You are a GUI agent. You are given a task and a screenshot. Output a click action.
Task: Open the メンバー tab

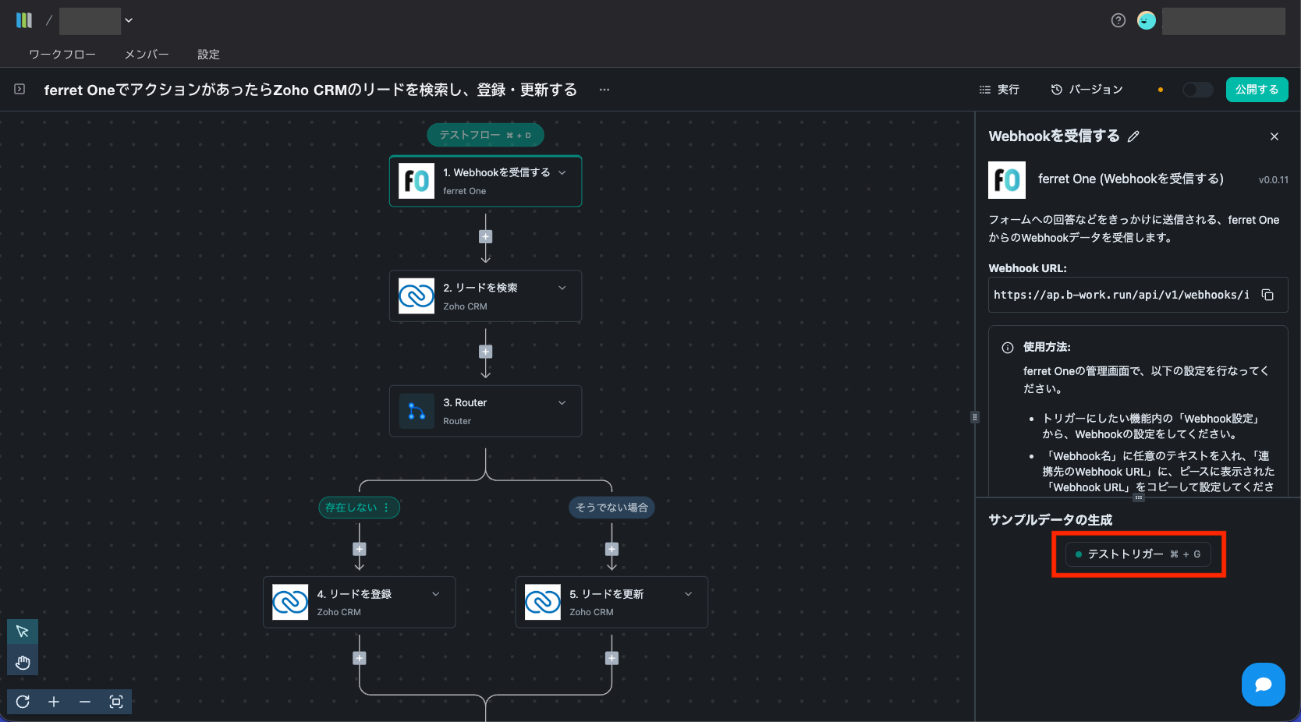(147, 55)
